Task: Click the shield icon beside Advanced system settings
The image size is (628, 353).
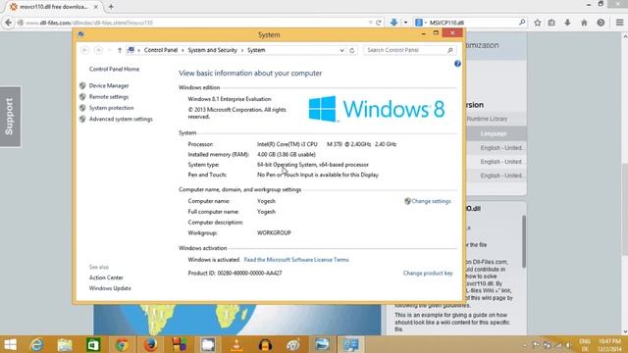Action: pos(82,120)
